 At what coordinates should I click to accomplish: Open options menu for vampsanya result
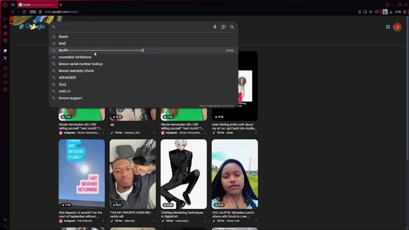(205, 221)
